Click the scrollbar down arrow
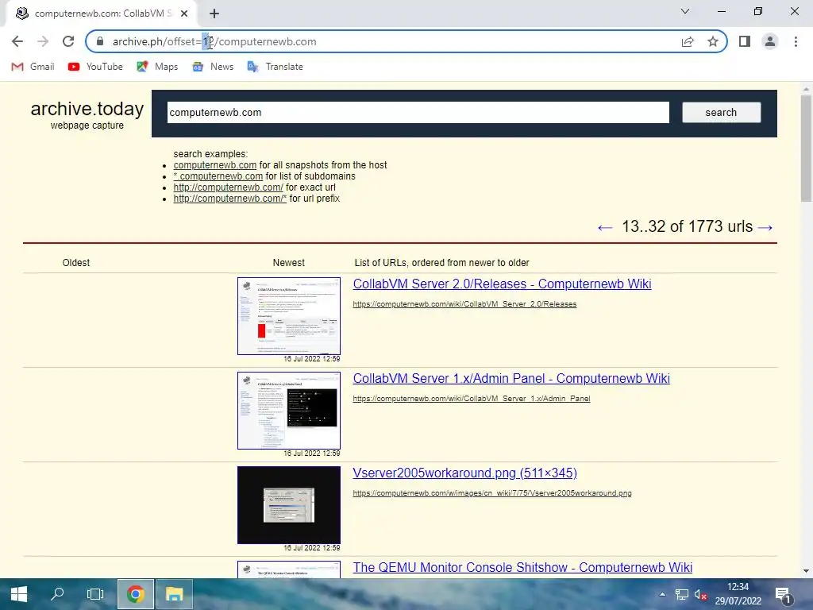The width and height of the screenshot is (813, 610). (807, 571)
